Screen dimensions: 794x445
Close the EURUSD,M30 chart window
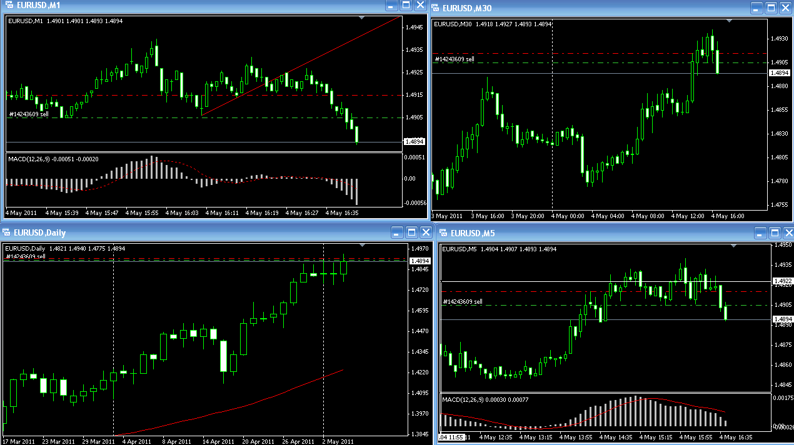pyautogui.click(x=785, y=8)
